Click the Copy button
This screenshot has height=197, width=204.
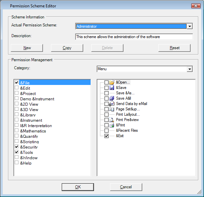[67, 48]
